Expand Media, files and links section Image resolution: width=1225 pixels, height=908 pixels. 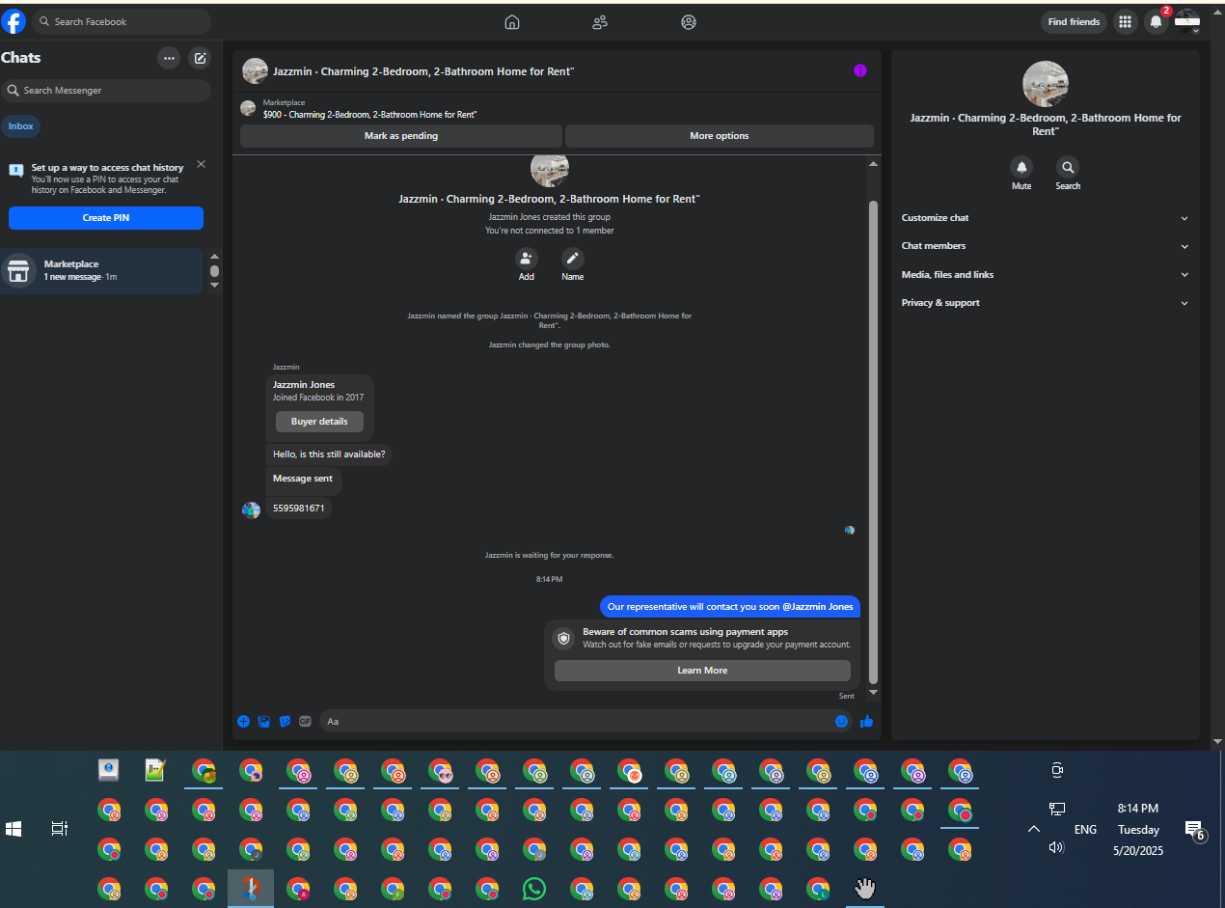(x=1046, y=275)
